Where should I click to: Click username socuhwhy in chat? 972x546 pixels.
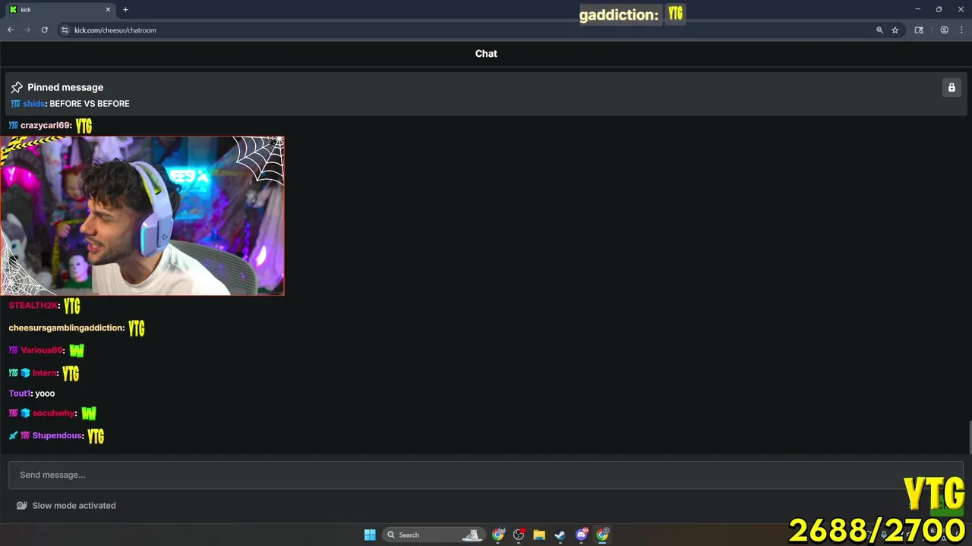54,413
